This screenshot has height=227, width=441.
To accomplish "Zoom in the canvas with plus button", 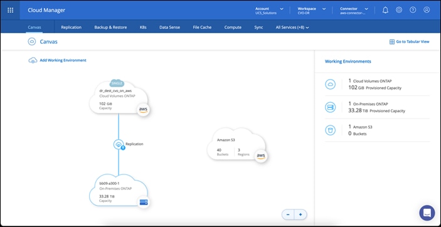I will (300, 214).
